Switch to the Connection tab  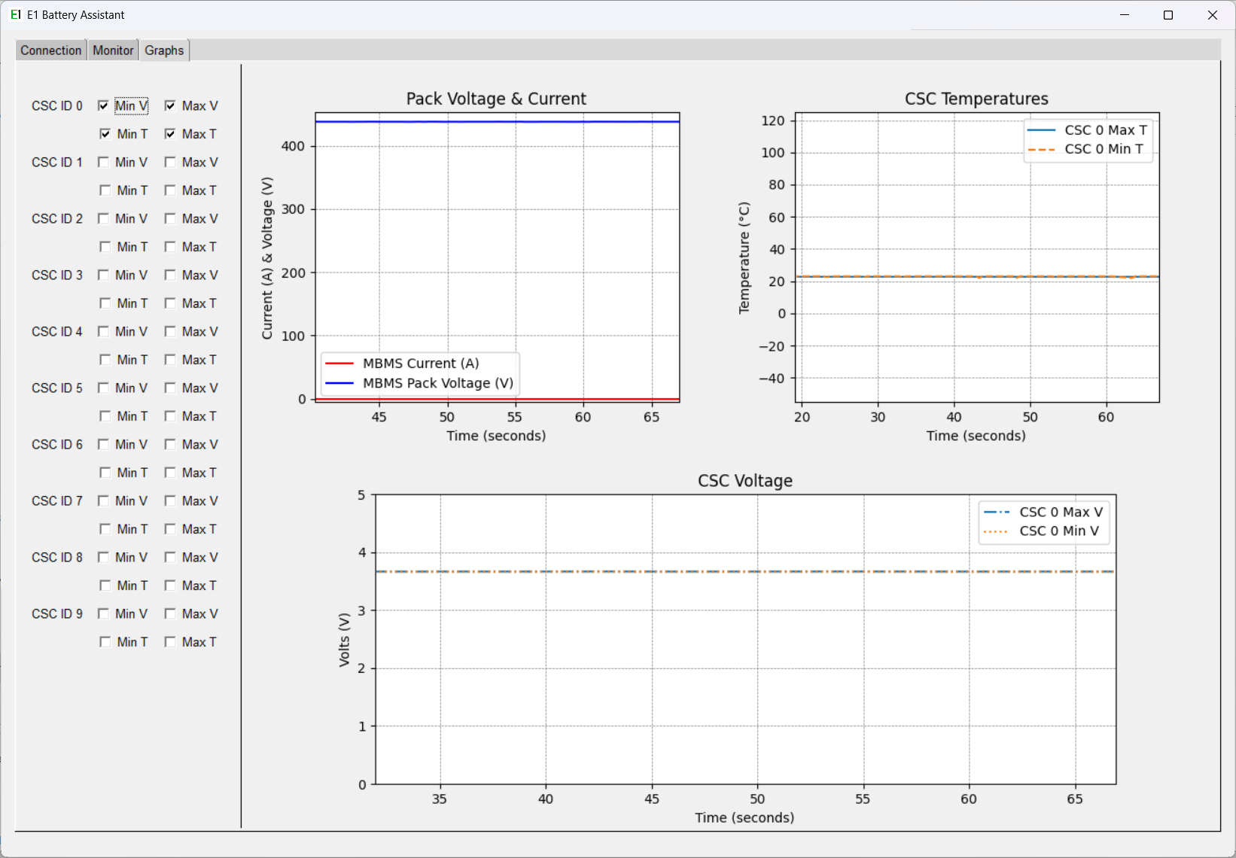[x=50, y=50]
